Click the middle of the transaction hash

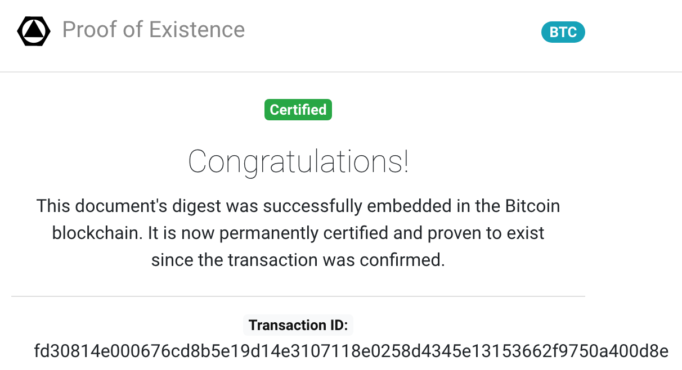click(351, 351)
